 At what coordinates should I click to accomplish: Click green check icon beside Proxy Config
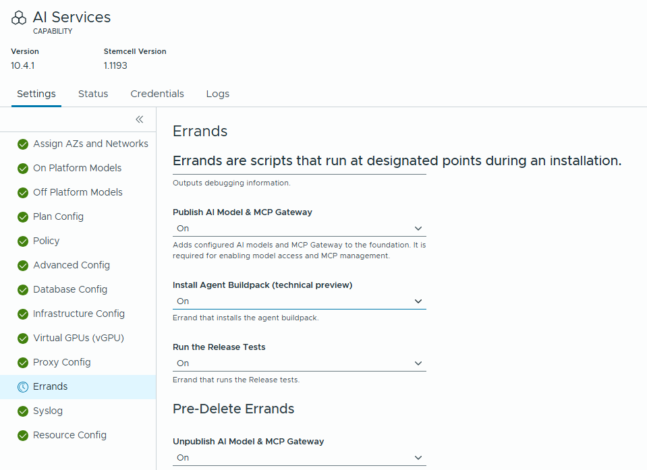coord(23,362)
